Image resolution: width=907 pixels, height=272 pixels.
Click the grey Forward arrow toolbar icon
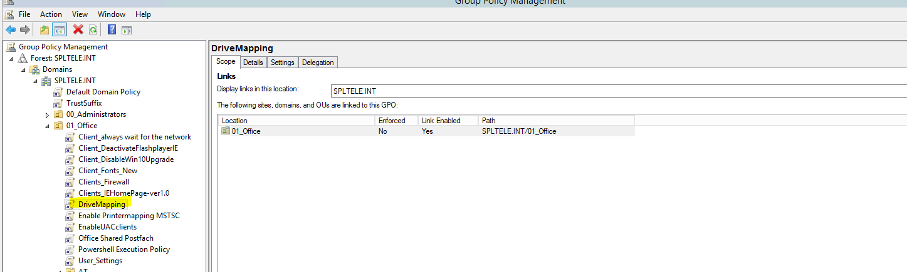click(x=25, y=29)
